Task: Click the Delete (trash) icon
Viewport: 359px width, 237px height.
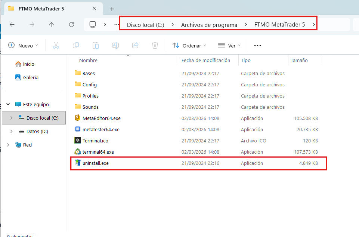Action: point(155,45)
